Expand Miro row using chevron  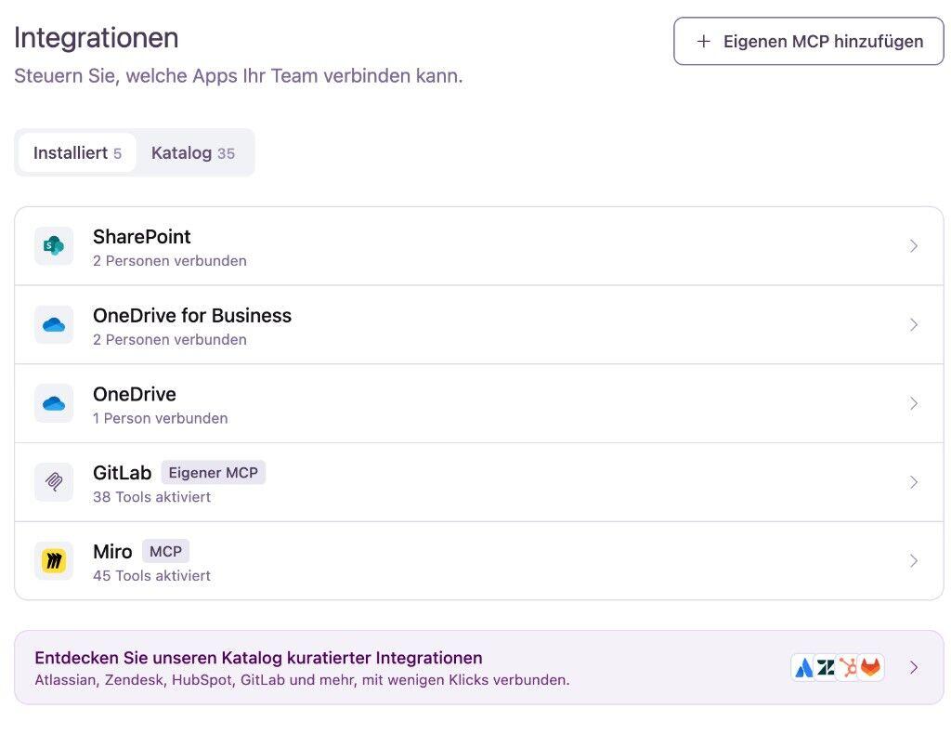click(914, 561)
